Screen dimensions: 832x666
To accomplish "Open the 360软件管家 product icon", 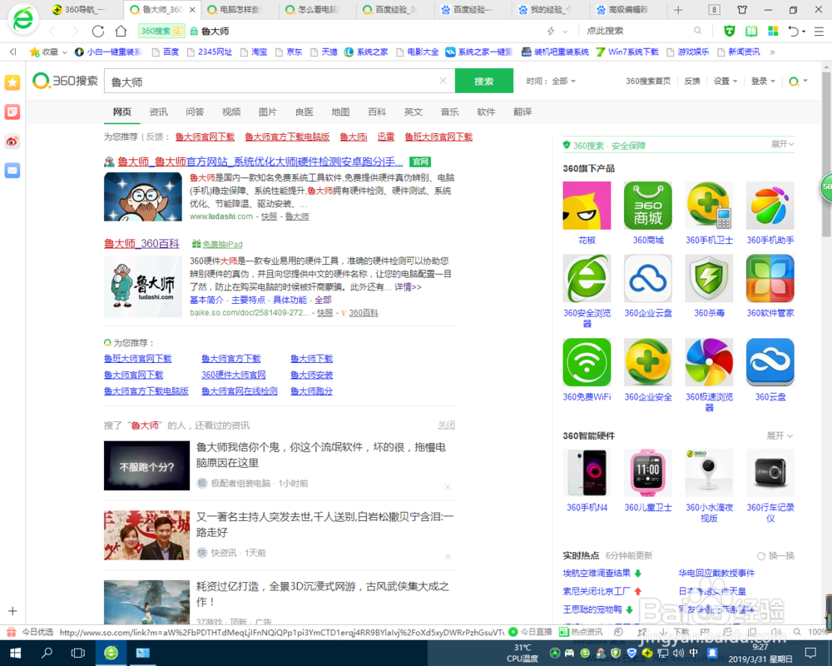I will [x=770, y=278].
